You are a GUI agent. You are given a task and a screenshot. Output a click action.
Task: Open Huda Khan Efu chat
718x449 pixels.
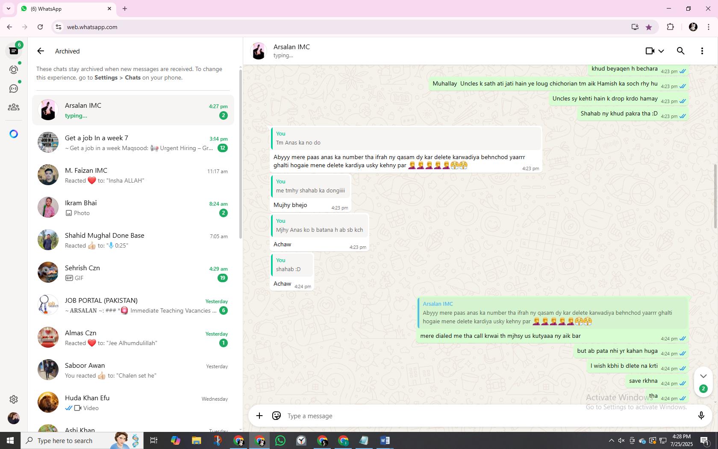pyautogui.click(x=133, y=403)
